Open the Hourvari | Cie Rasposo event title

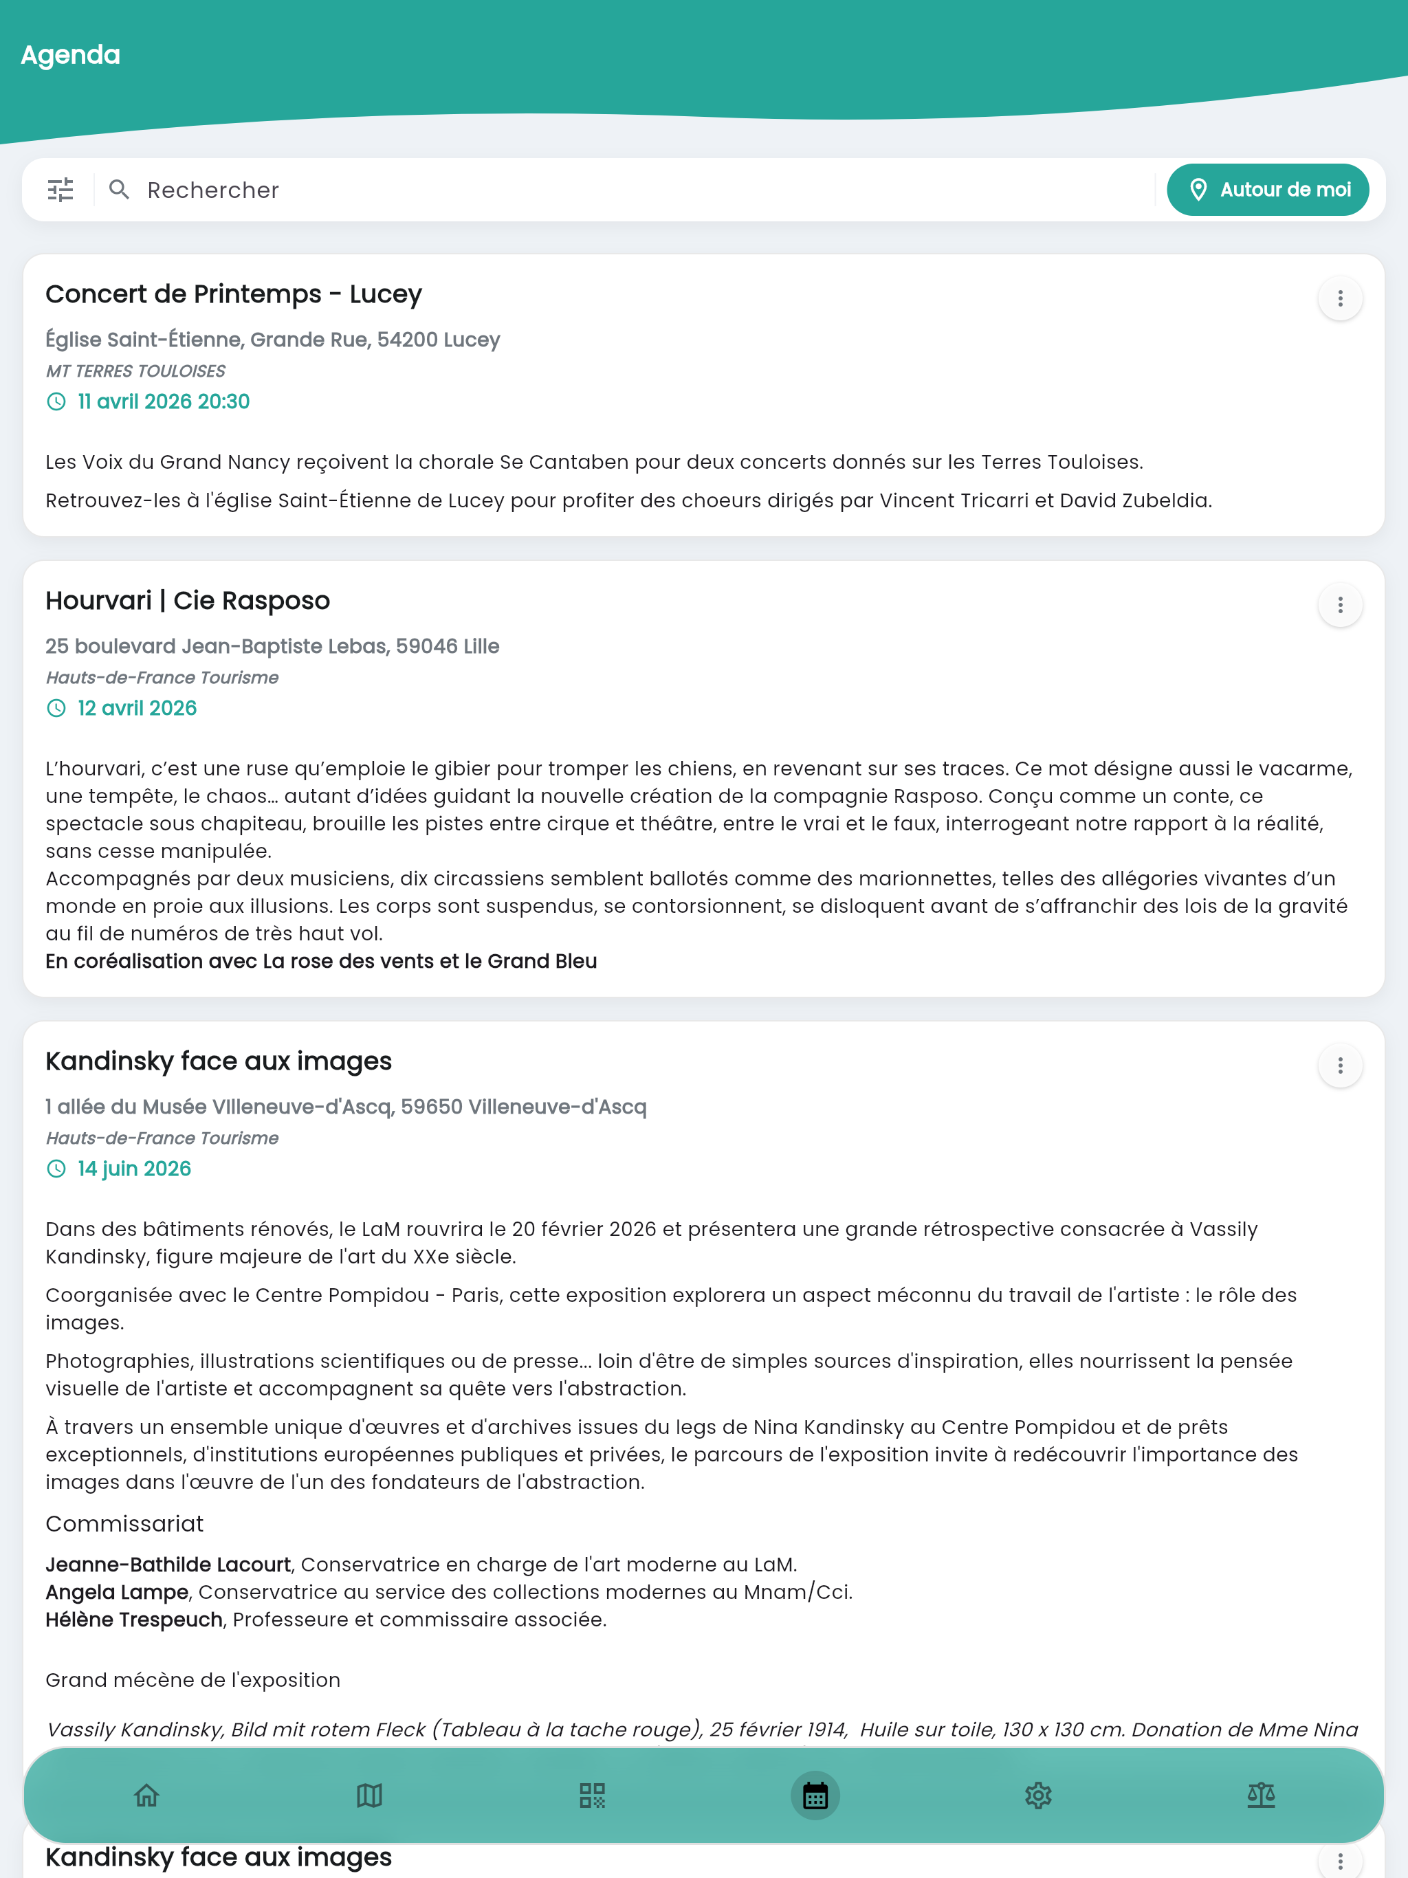point(188,600)
